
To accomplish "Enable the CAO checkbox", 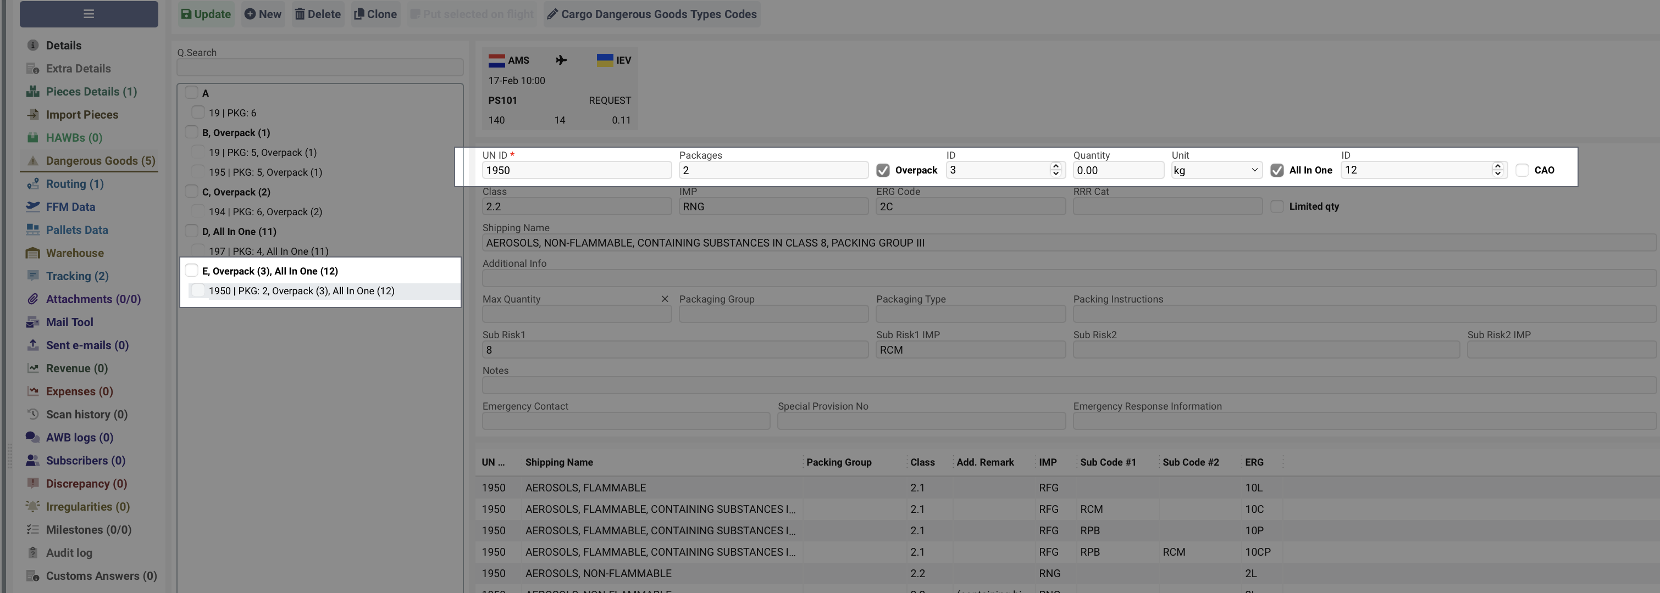I will (x=1522, y=170).
